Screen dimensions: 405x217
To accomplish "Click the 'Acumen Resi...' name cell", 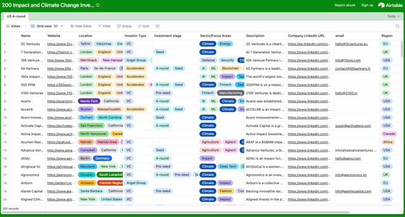I will (x=32, y=142).
